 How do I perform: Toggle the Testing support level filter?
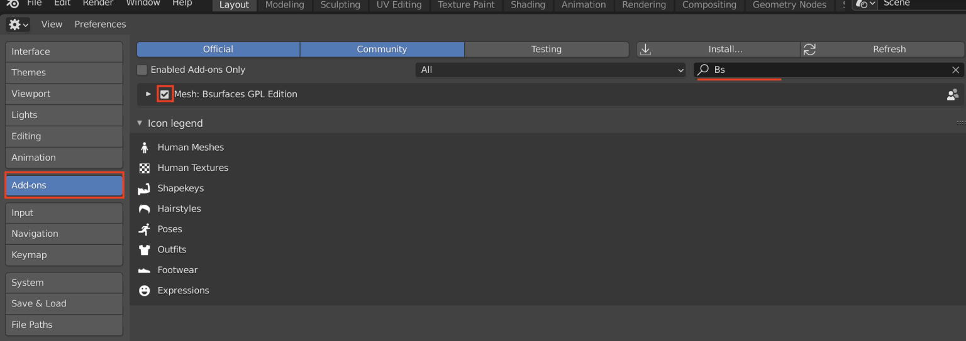pos(546,49)
